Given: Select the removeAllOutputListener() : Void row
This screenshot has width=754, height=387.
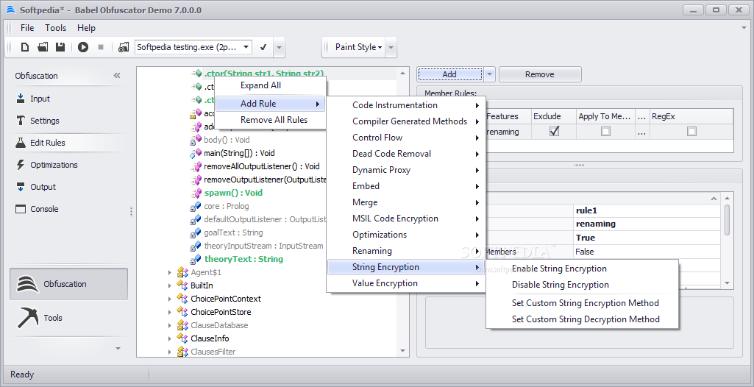Looking at the screenshot, I should pos(262,167).
